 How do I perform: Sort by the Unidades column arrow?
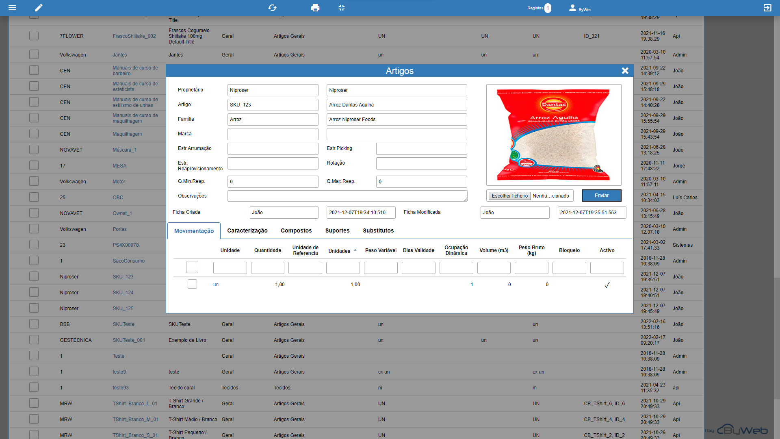[355, 250]
